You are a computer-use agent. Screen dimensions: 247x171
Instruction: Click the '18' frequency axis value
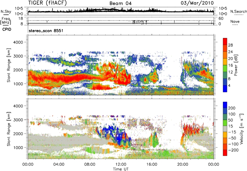click(21, 19)
